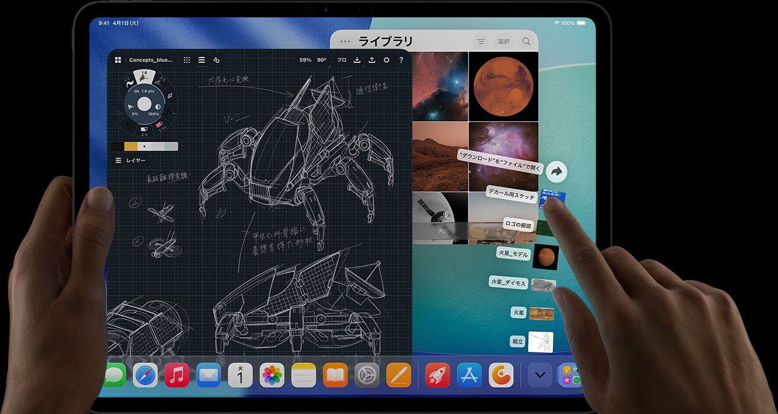Viewport: 778px width, 414px height.
Task: Pick the yellow color swatch
Action: pyautogui.click(x=131, y=146)
